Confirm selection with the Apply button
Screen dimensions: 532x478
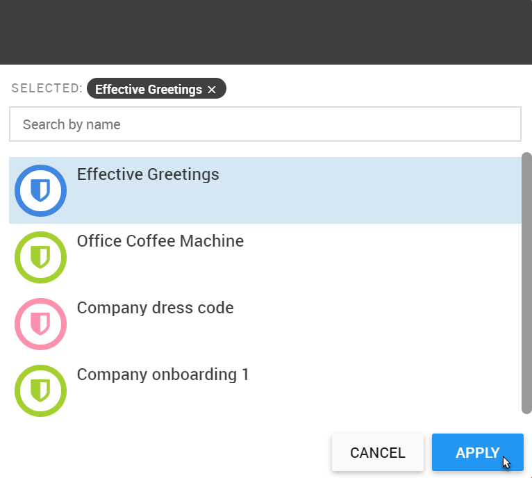(478, 452)
